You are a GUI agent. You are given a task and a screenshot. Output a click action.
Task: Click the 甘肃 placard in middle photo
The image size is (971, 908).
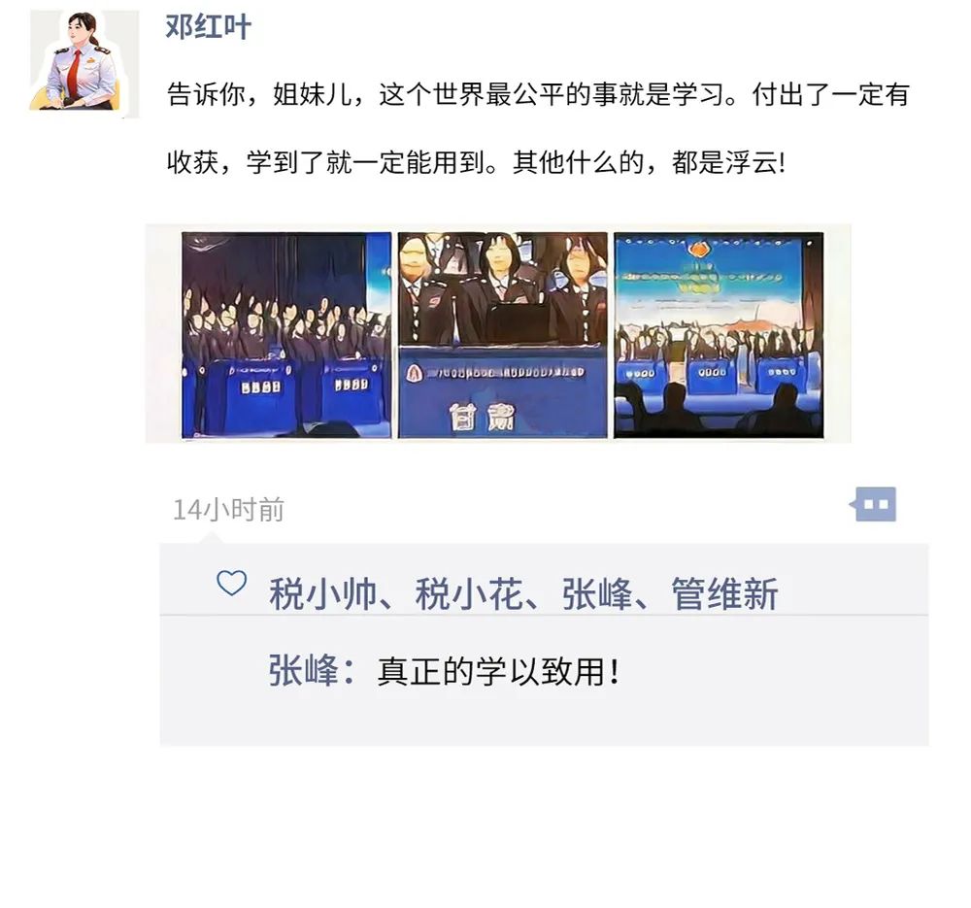point(482,417)
